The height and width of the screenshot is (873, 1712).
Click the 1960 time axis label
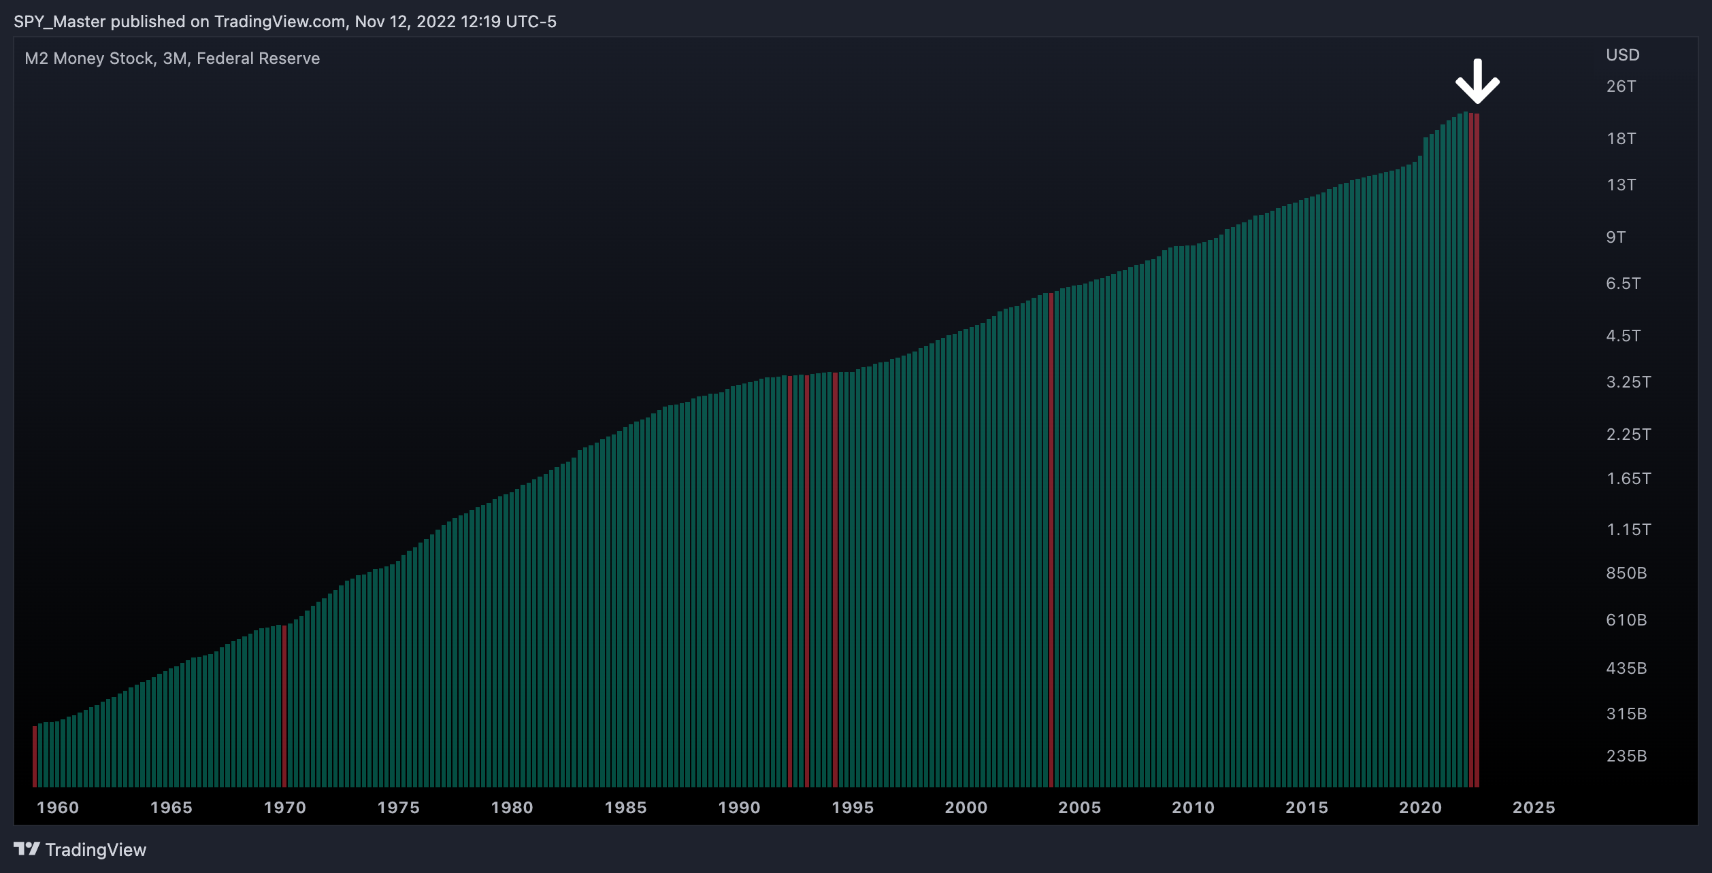pyautogui.click(x=58, y=808)
